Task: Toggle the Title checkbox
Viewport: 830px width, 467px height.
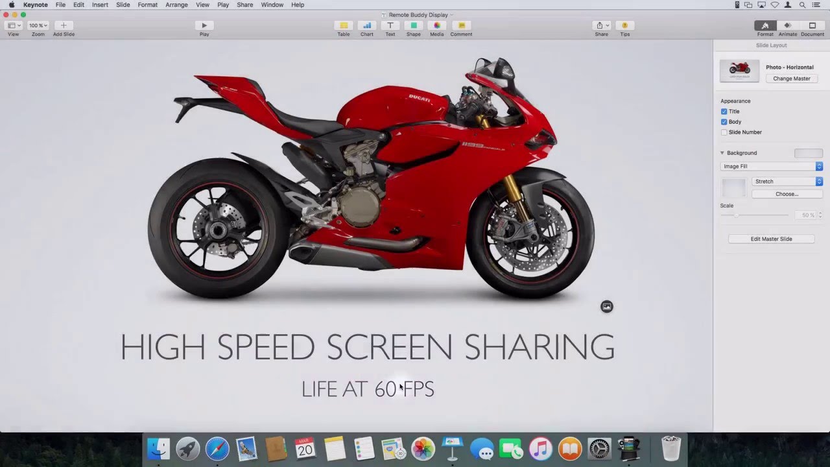Action: (724, 112)
